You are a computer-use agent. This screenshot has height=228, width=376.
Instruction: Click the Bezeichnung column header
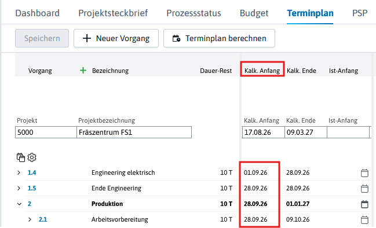coord(110,71)
